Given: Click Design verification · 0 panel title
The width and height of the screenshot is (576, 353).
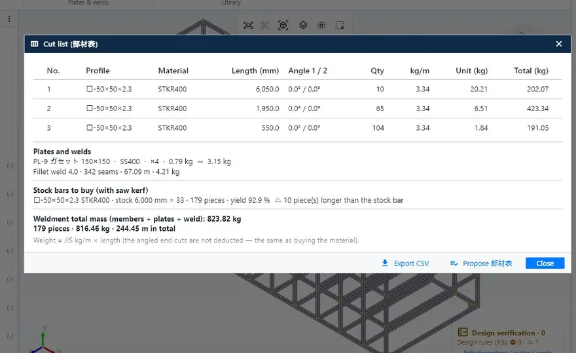Looking at the screenshot, I should click(x=508, y=333).
